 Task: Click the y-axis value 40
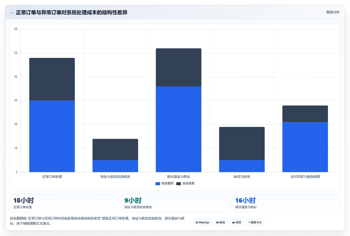click(16, 77)
